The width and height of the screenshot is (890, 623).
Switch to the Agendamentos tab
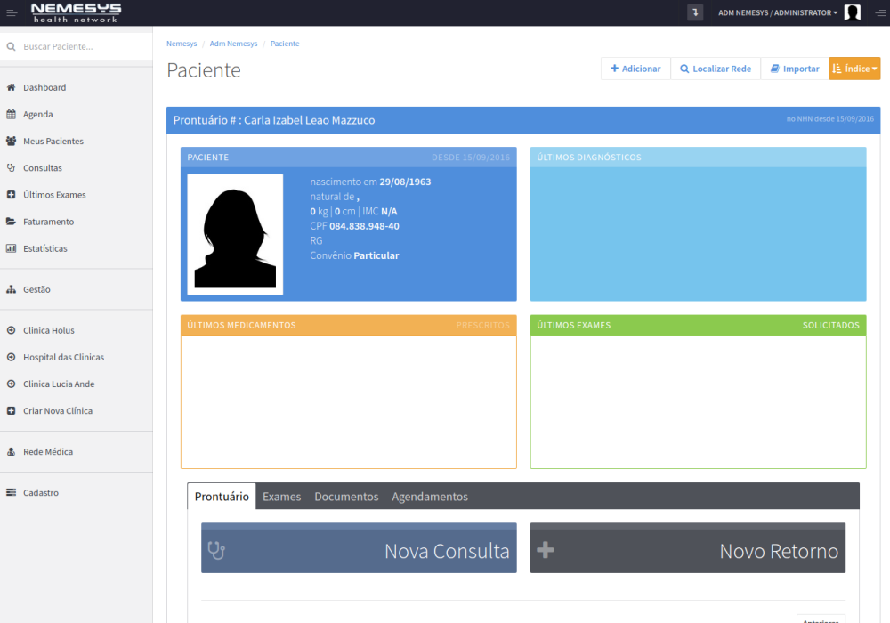pyautogui.click(x=430, y=497)
